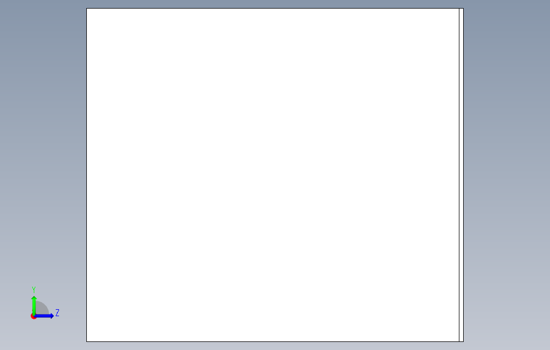Click the gray quarter-circle plane on the triad
Viewport: 550px width, 350px height.
(42, 308)
